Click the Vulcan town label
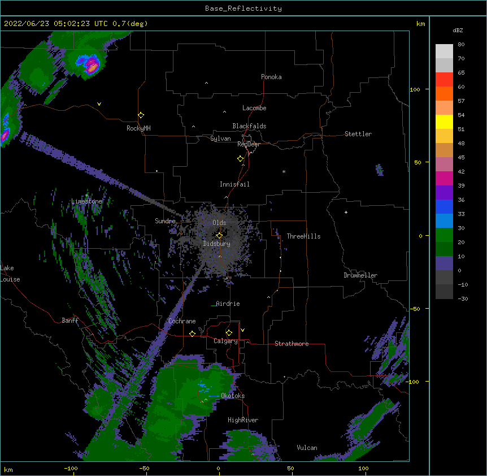The height and width of the screenshot is (476, 487). coord(307,448)
